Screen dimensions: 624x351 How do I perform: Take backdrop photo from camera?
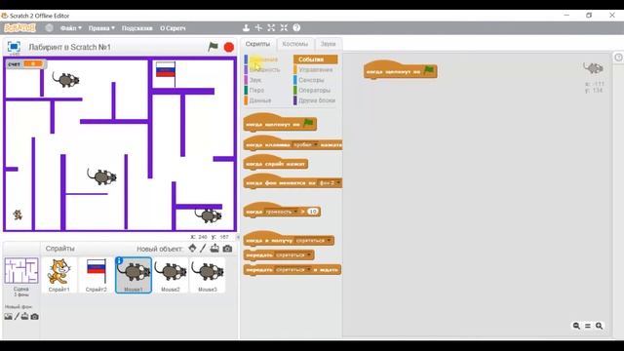tap(35, 317)
